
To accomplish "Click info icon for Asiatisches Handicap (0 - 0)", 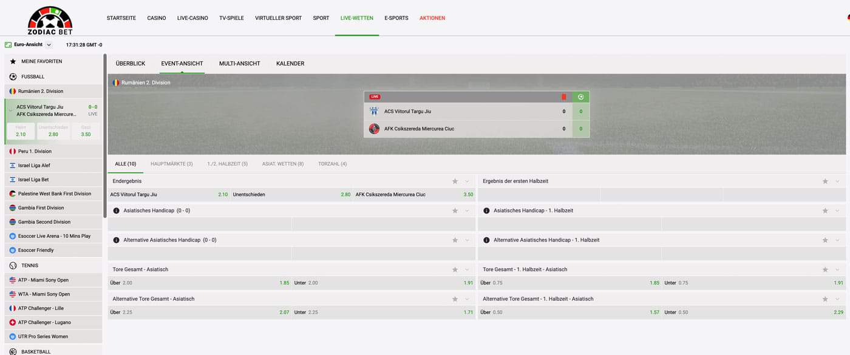I will tap(116, 211).
